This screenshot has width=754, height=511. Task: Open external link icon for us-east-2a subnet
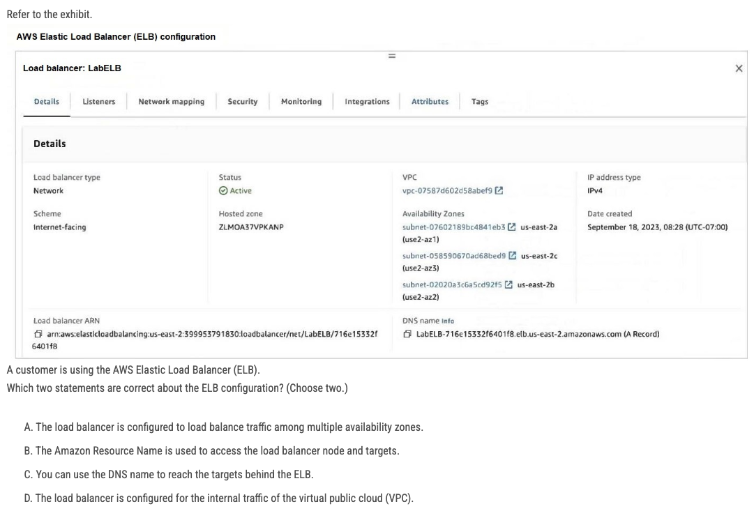[512, 227]
